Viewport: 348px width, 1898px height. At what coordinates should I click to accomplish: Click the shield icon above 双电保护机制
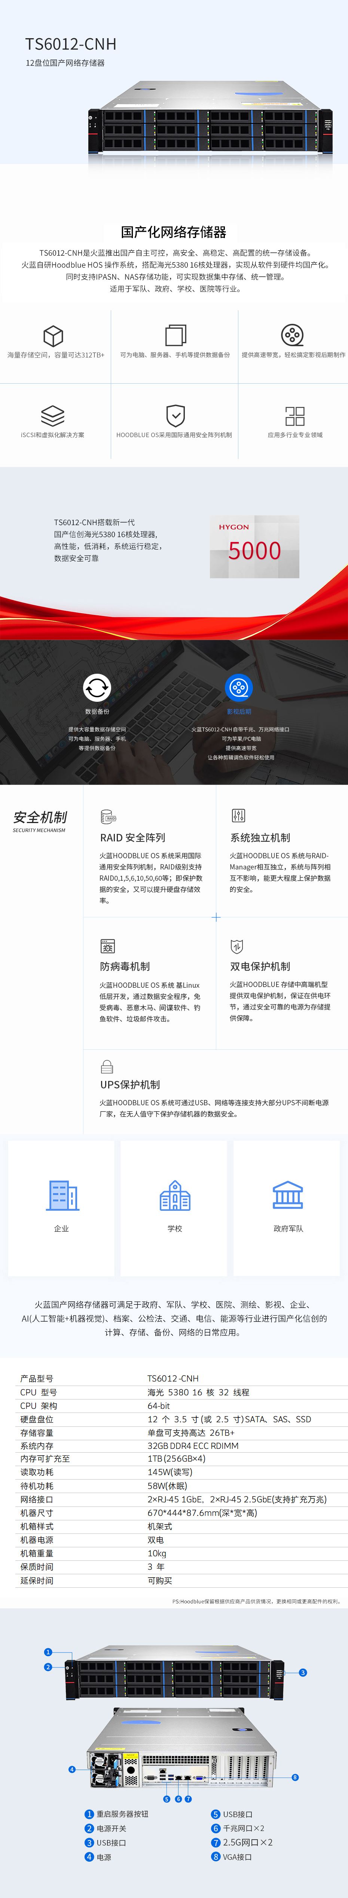click(236, 946)
